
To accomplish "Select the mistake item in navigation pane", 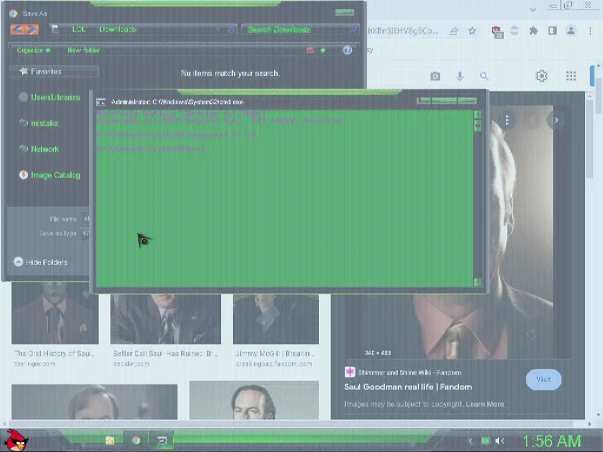I will pyautogui.click(x=44, y=123).
